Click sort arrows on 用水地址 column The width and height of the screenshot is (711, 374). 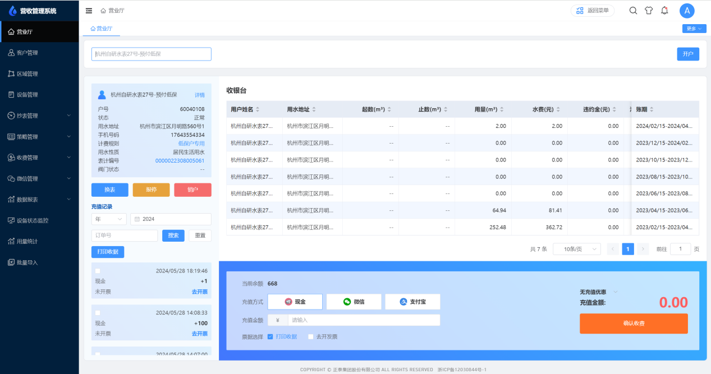point(314,109)
